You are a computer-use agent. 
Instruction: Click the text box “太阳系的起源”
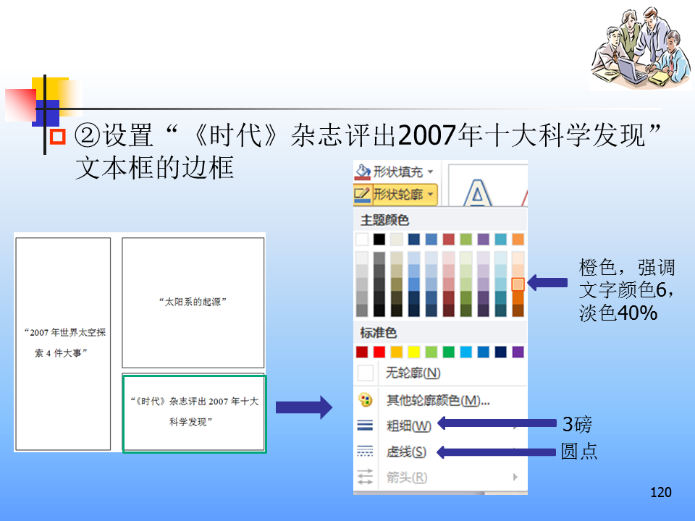point(193,302)
